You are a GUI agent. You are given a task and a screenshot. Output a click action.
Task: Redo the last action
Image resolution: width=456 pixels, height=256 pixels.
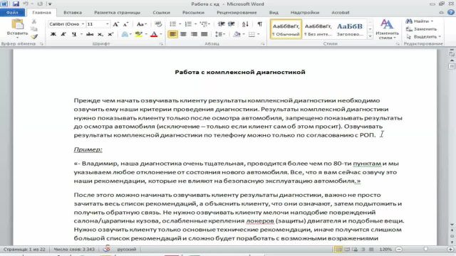click(x=40, y=4)
